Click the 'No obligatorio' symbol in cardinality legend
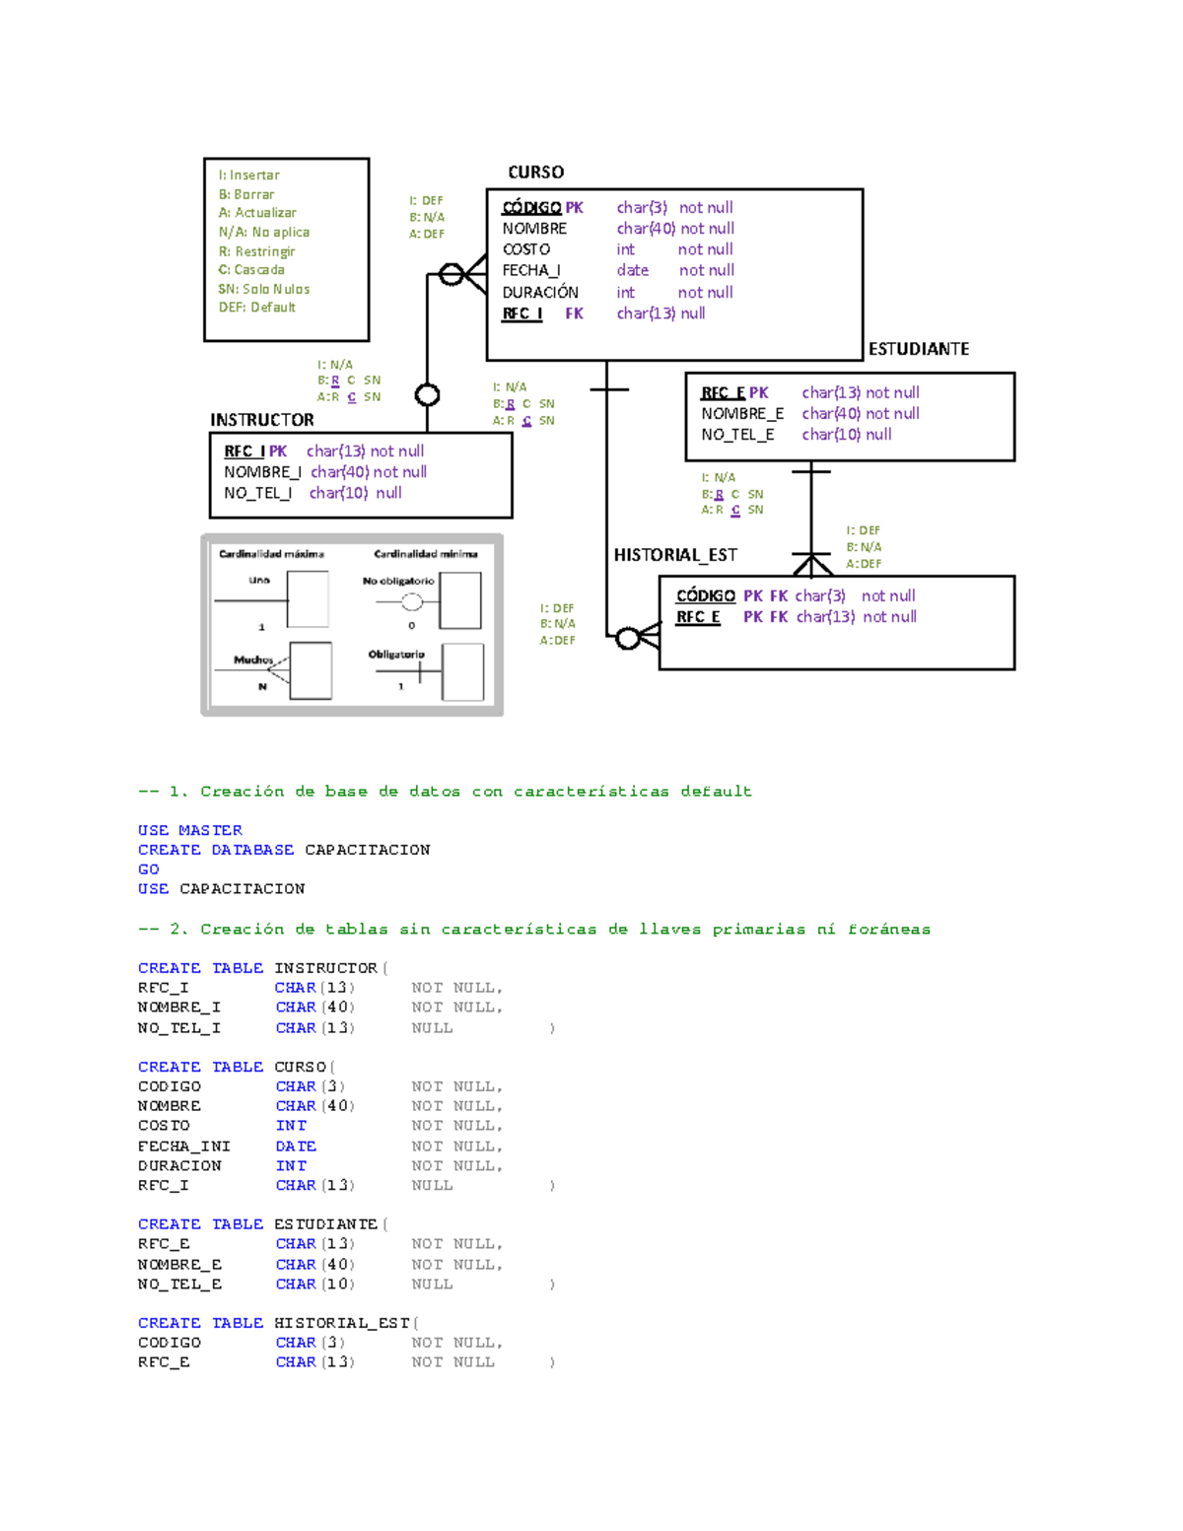 coord(413,601)
